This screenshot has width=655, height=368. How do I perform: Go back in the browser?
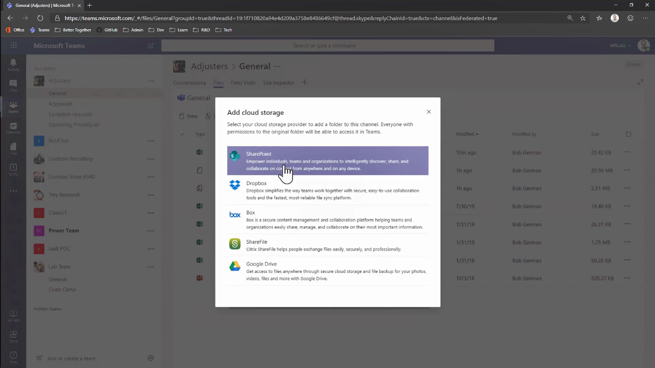[x=10, y=18]
